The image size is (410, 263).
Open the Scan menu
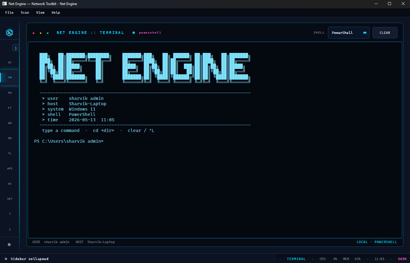tap(25, 12)
